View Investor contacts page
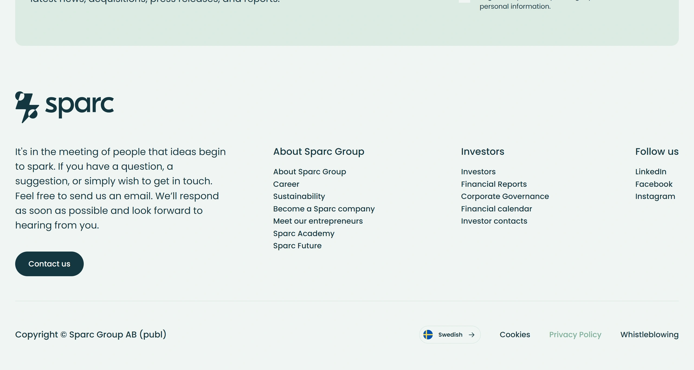694x370 pixels. pyautogui.click(x=494, y=221)
